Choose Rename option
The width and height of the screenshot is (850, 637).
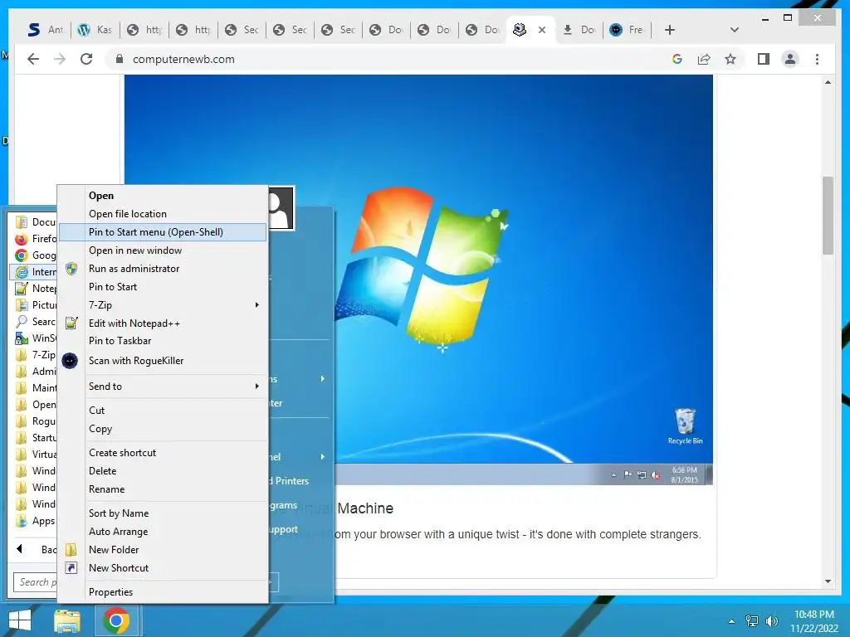point(163,489)
